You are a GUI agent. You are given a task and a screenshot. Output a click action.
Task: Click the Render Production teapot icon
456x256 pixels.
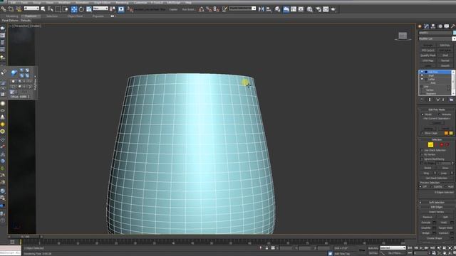click(333, 9)
